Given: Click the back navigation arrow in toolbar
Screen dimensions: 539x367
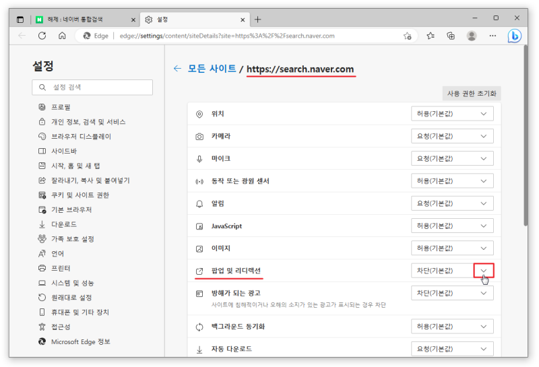Looking at the screenshot, I should click(22, 36).
